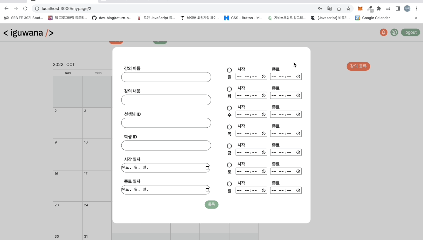Go back with the browser back arrow
This screenshot has height=240, width=423.
pyautogui.click(x=6, y=9)
